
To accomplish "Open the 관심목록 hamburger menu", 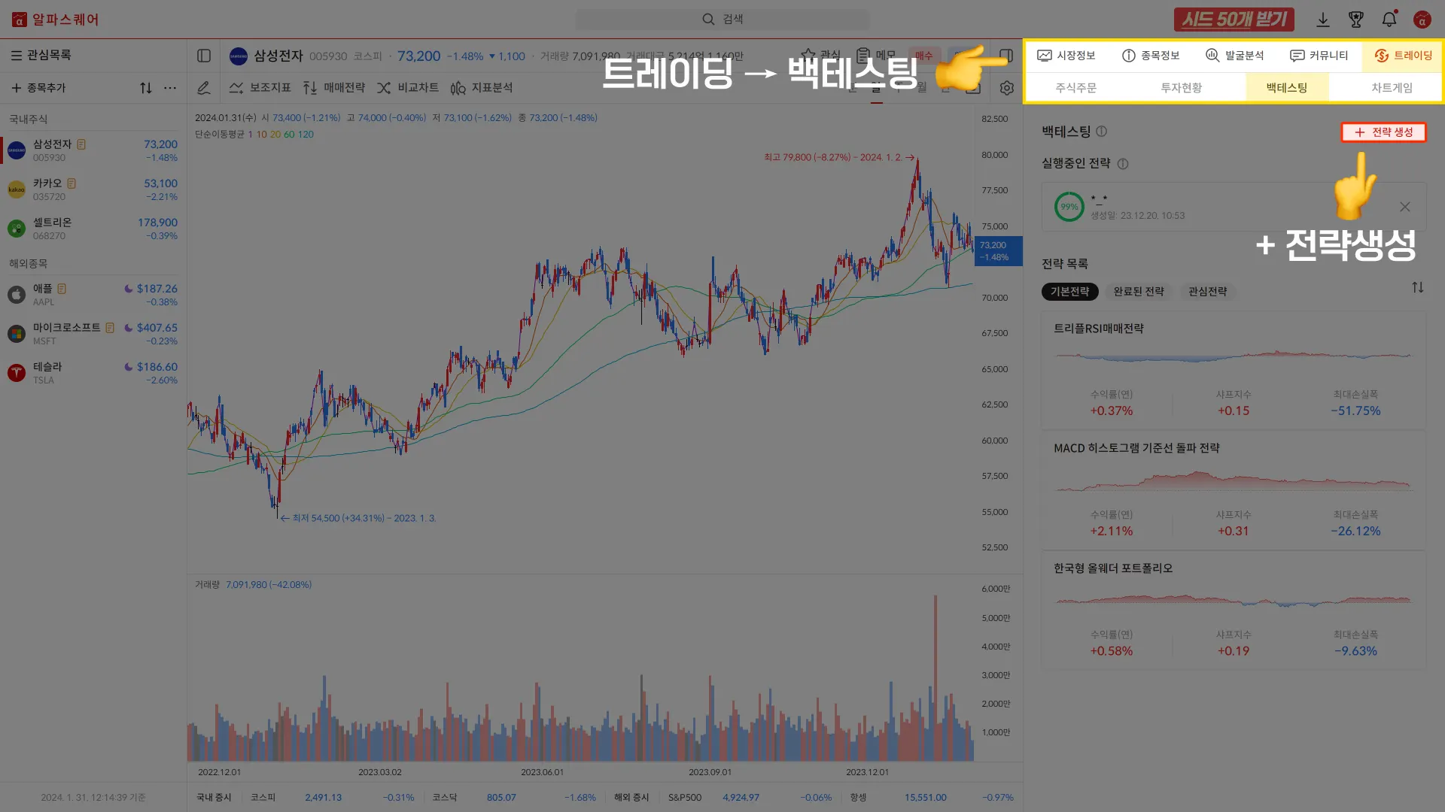I will click(x=16, y=56).
